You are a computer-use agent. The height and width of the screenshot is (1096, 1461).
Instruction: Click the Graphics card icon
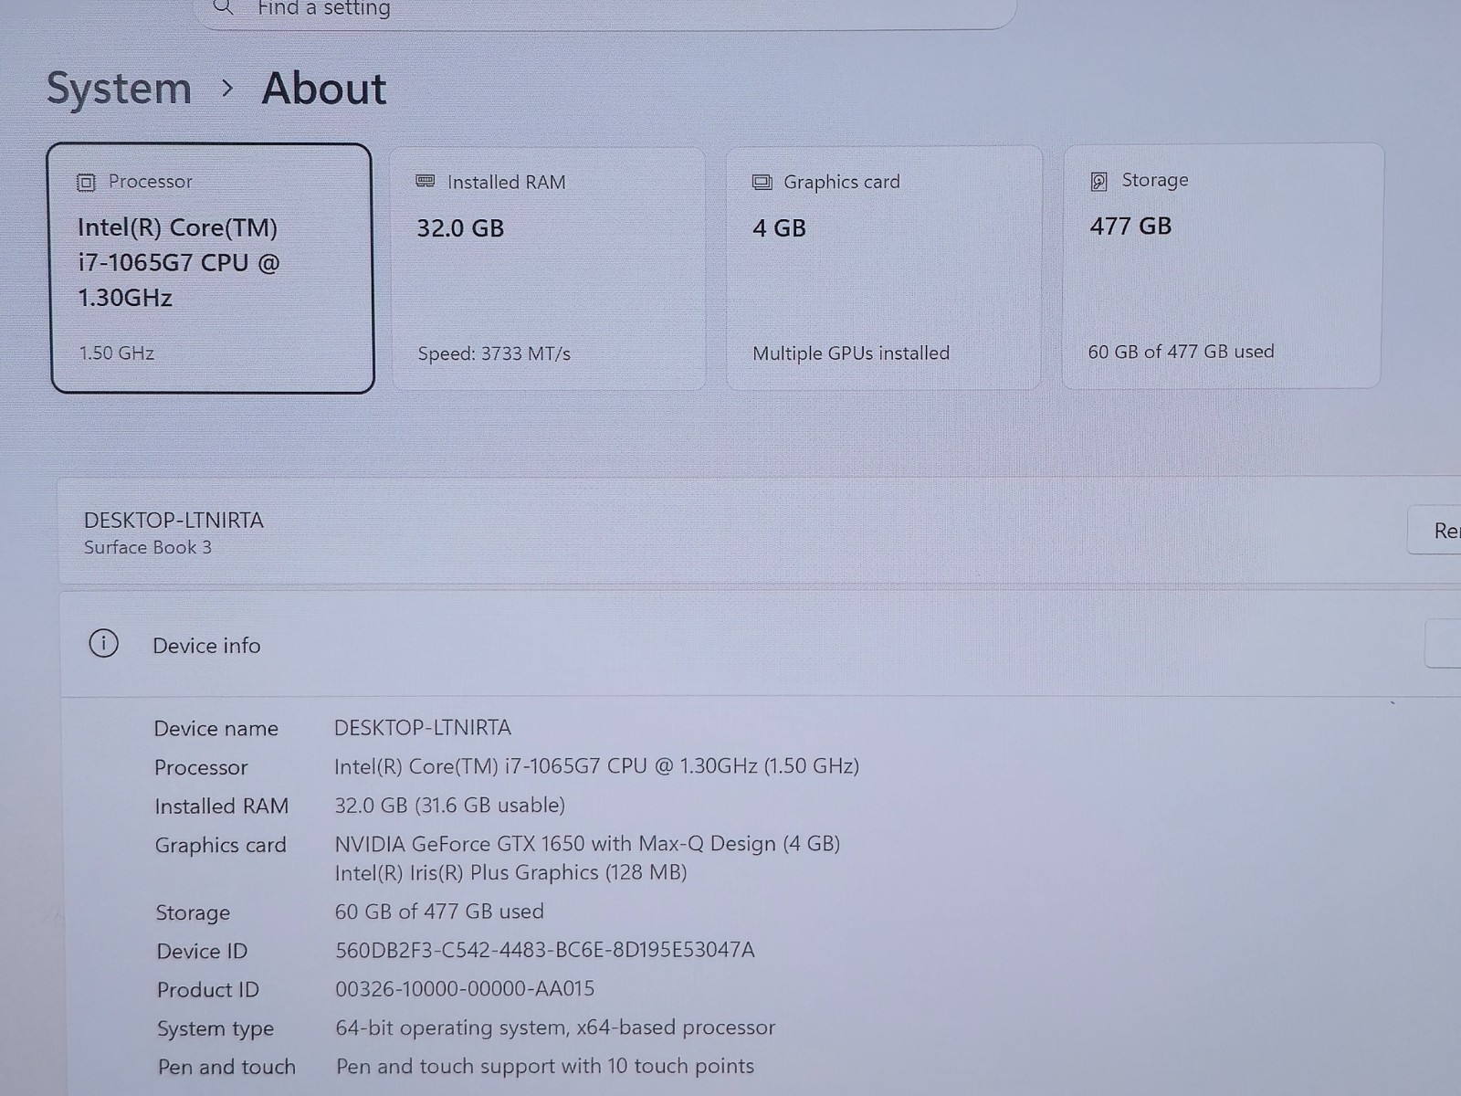coord(762,183)
